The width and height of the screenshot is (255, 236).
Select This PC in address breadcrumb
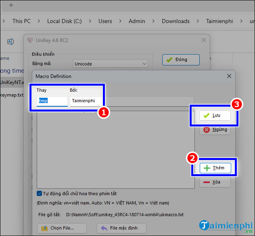[21, 21]
